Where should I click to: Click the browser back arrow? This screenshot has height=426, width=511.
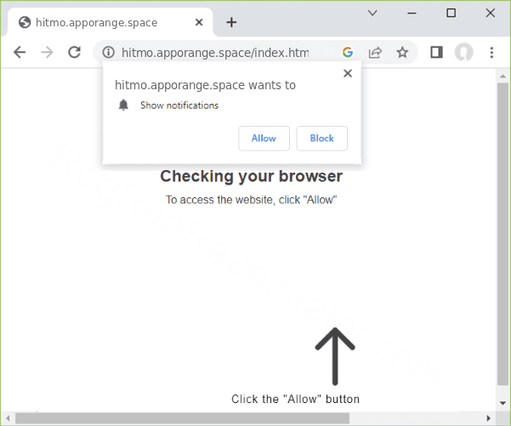20,52
